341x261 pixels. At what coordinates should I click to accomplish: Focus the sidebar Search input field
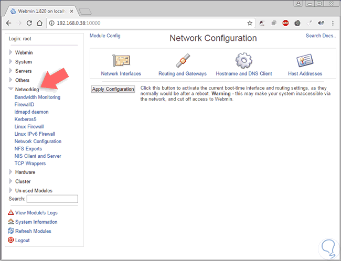52,199
